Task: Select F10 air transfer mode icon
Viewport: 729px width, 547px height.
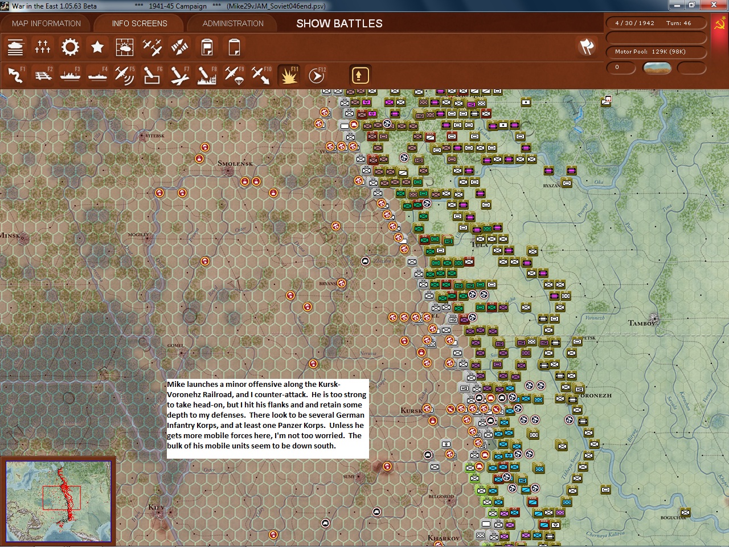Action: click(261, 75)
